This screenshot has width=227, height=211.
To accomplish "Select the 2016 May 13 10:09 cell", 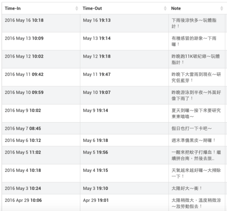I will coord(41,41).
